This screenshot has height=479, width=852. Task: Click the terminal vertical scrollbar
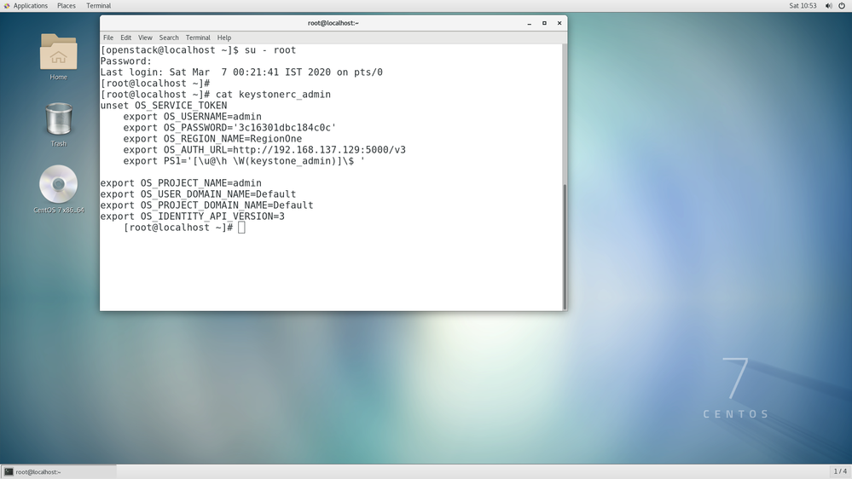[564, 247]
